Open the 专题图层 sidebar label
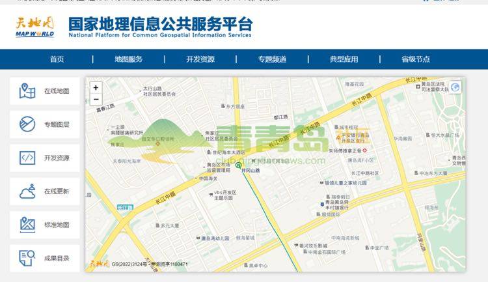 (57, 124)
